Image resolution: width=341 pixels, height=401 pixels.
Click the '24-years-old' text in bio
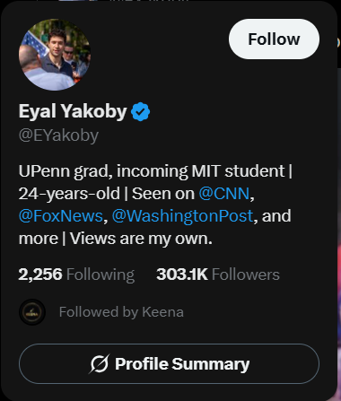[x=69, y=194]
